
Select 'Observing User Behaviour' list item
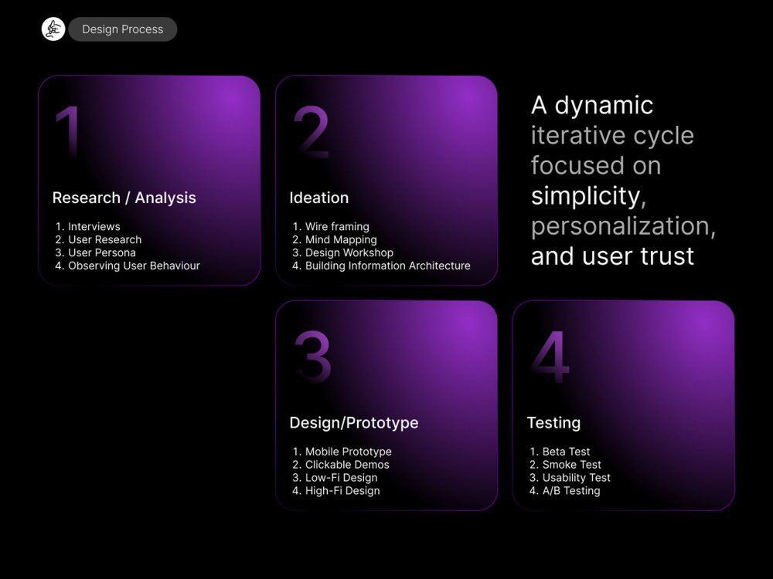[128, 266]
